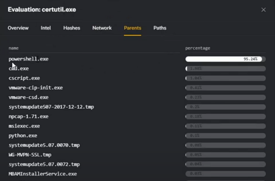Select npcap-1.71.exe parent
Screen dimensions: 275x181
[29, 116]
